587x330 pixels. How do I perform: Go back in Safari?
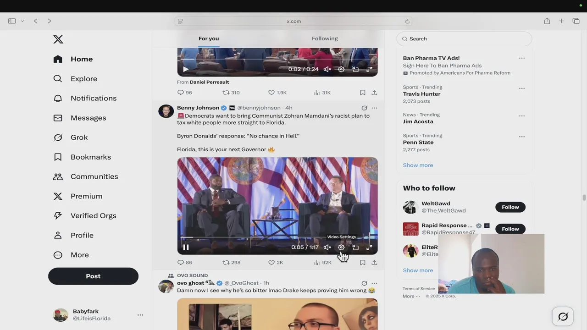35,21
